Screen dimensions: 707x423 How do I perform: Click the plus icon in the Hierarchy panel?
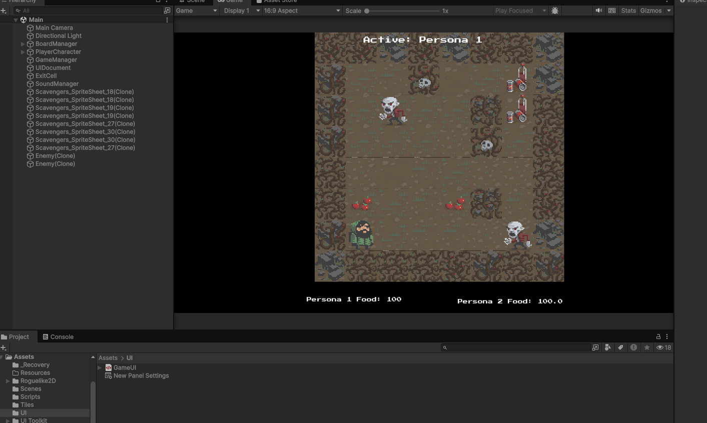click(x=4, y=10)
